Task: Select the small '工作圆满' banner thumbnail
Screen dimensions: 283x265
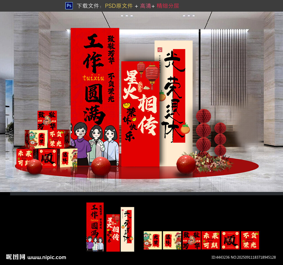Action: click(x=95, y=227)
